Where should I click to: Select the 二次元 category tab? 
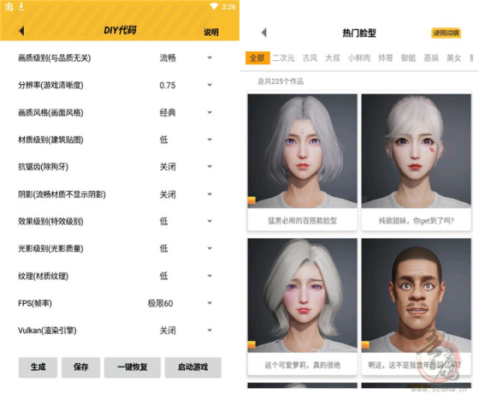point(283,57)
